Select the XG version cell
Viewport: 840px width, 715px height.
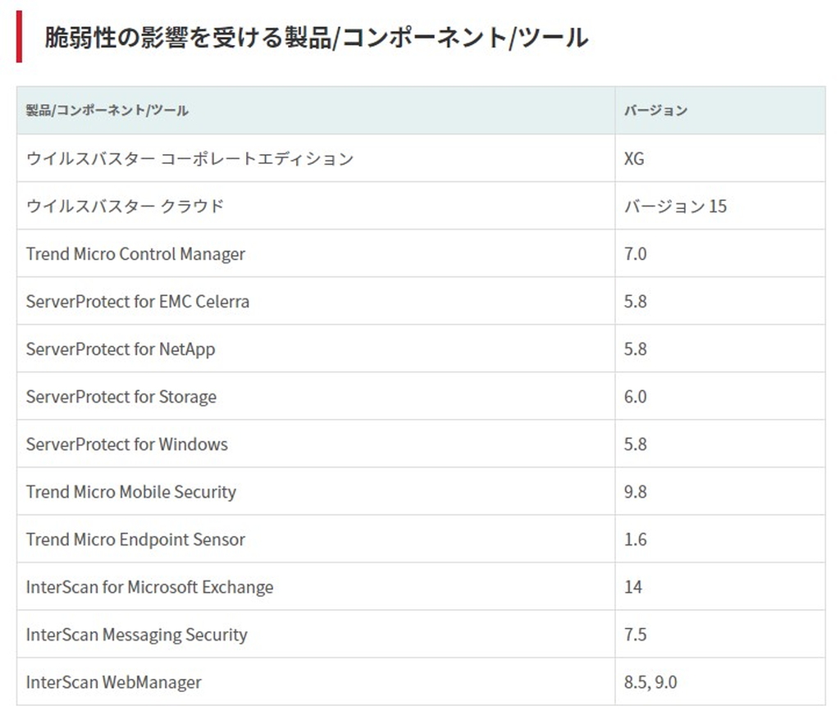pyautogui.click(x=636, y=159)
